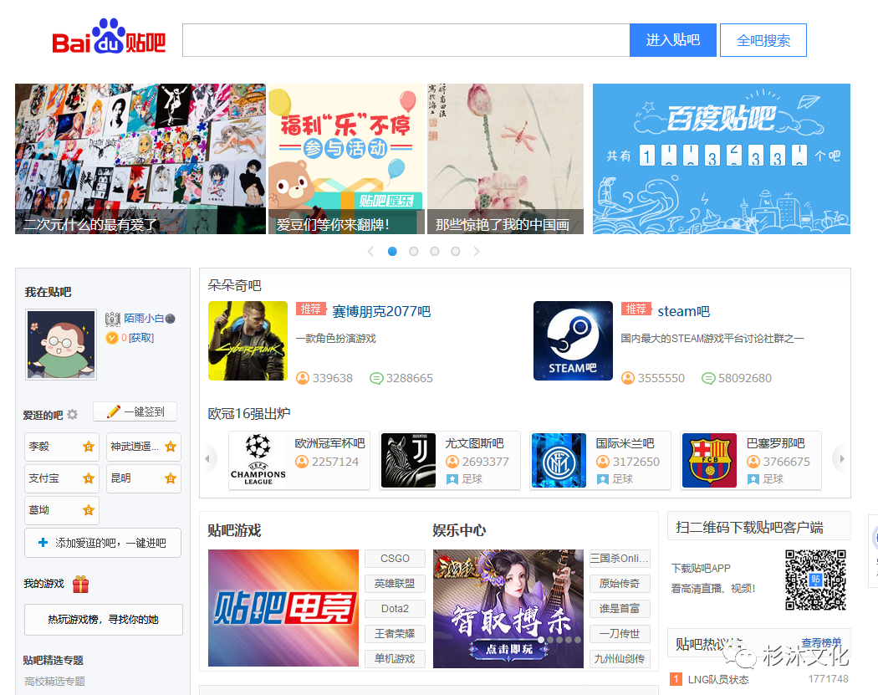878x695 pixels.
Task: Select the 原始传奇 entertainment tab
Action: [x=620, y=584]
